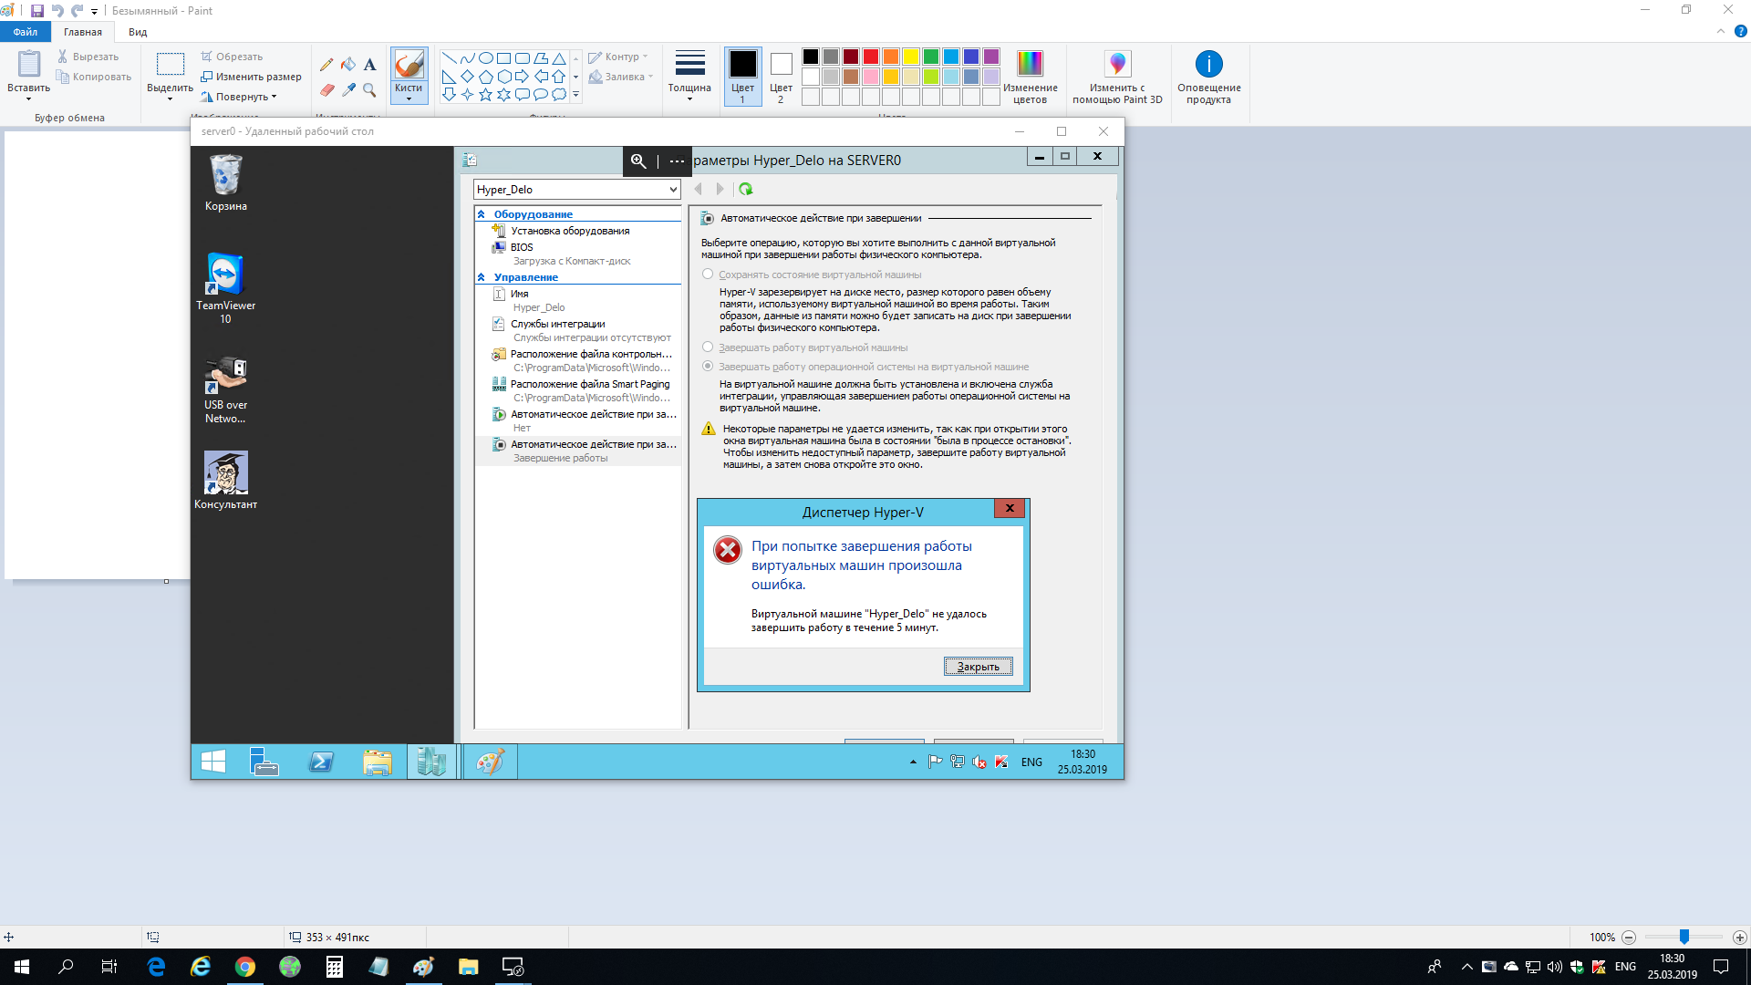Click the Save icon in quick access toolbar

click(37, 11)
